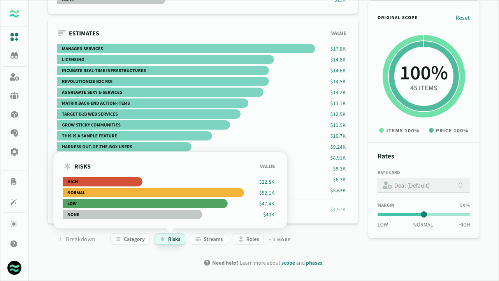Click the Margin slider handle at Normal
Image resolution: width=499 pixels, height=281 pixels.
[424, 214]
